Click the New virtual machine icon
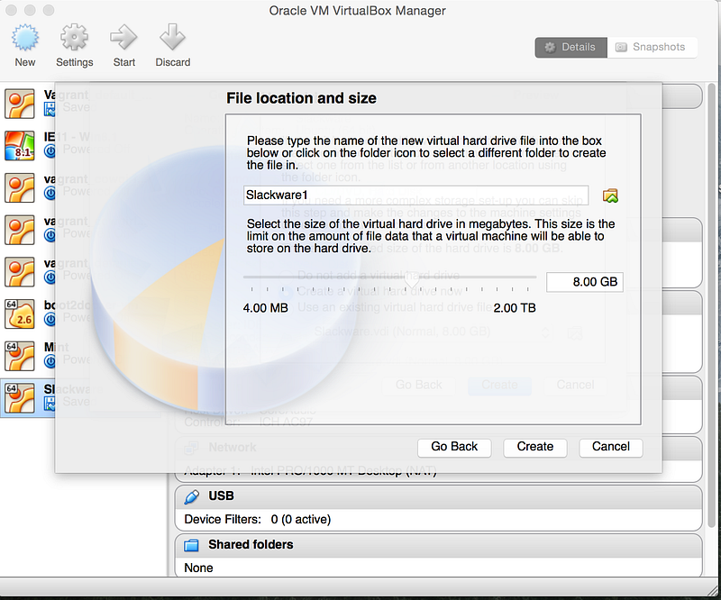Image resolution: width=721 pixels, height=600 pixels. [25, 38]
